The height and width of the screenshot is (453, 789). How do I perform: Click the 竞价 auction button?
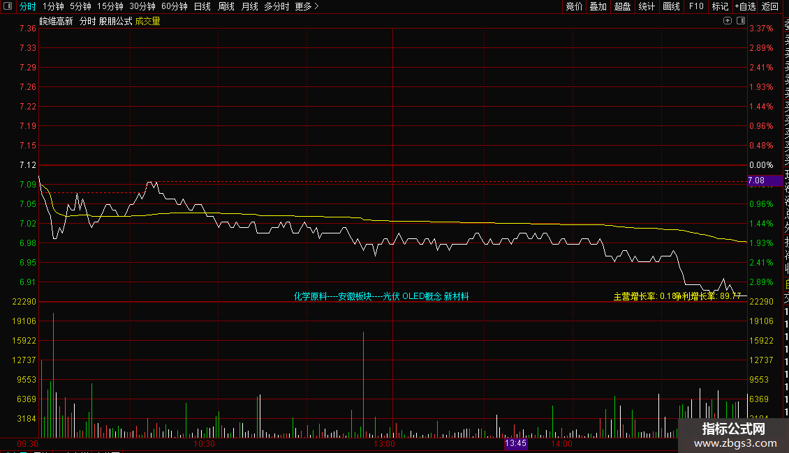pos(574,6)
